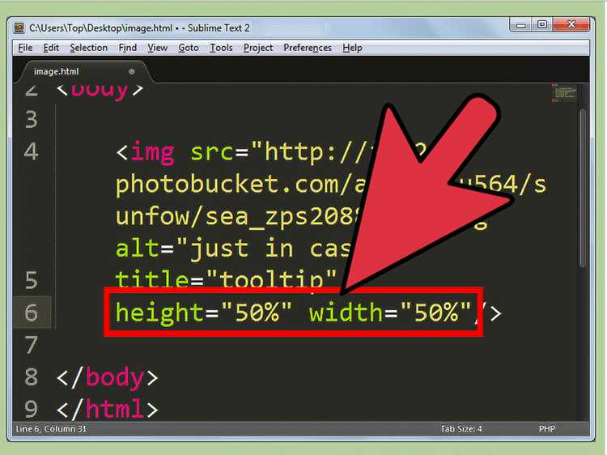This screenshot has width=607, height=455.
Task: Click the vertical scrollbar handle
Action: click(x=583, y=188)
